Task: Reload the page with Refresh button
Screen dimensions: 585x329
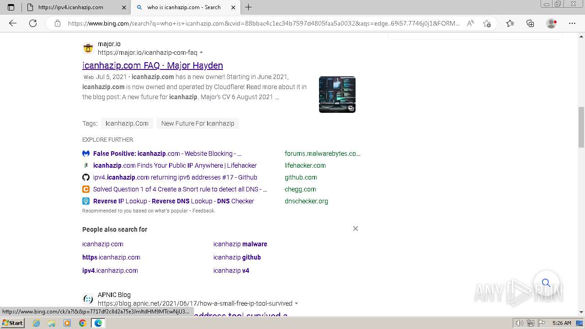Action: 33,23
